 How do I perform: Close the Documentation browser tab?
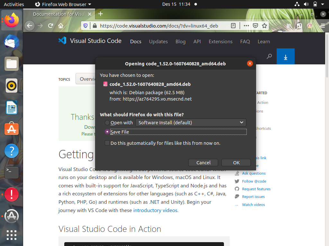point(90,14)
